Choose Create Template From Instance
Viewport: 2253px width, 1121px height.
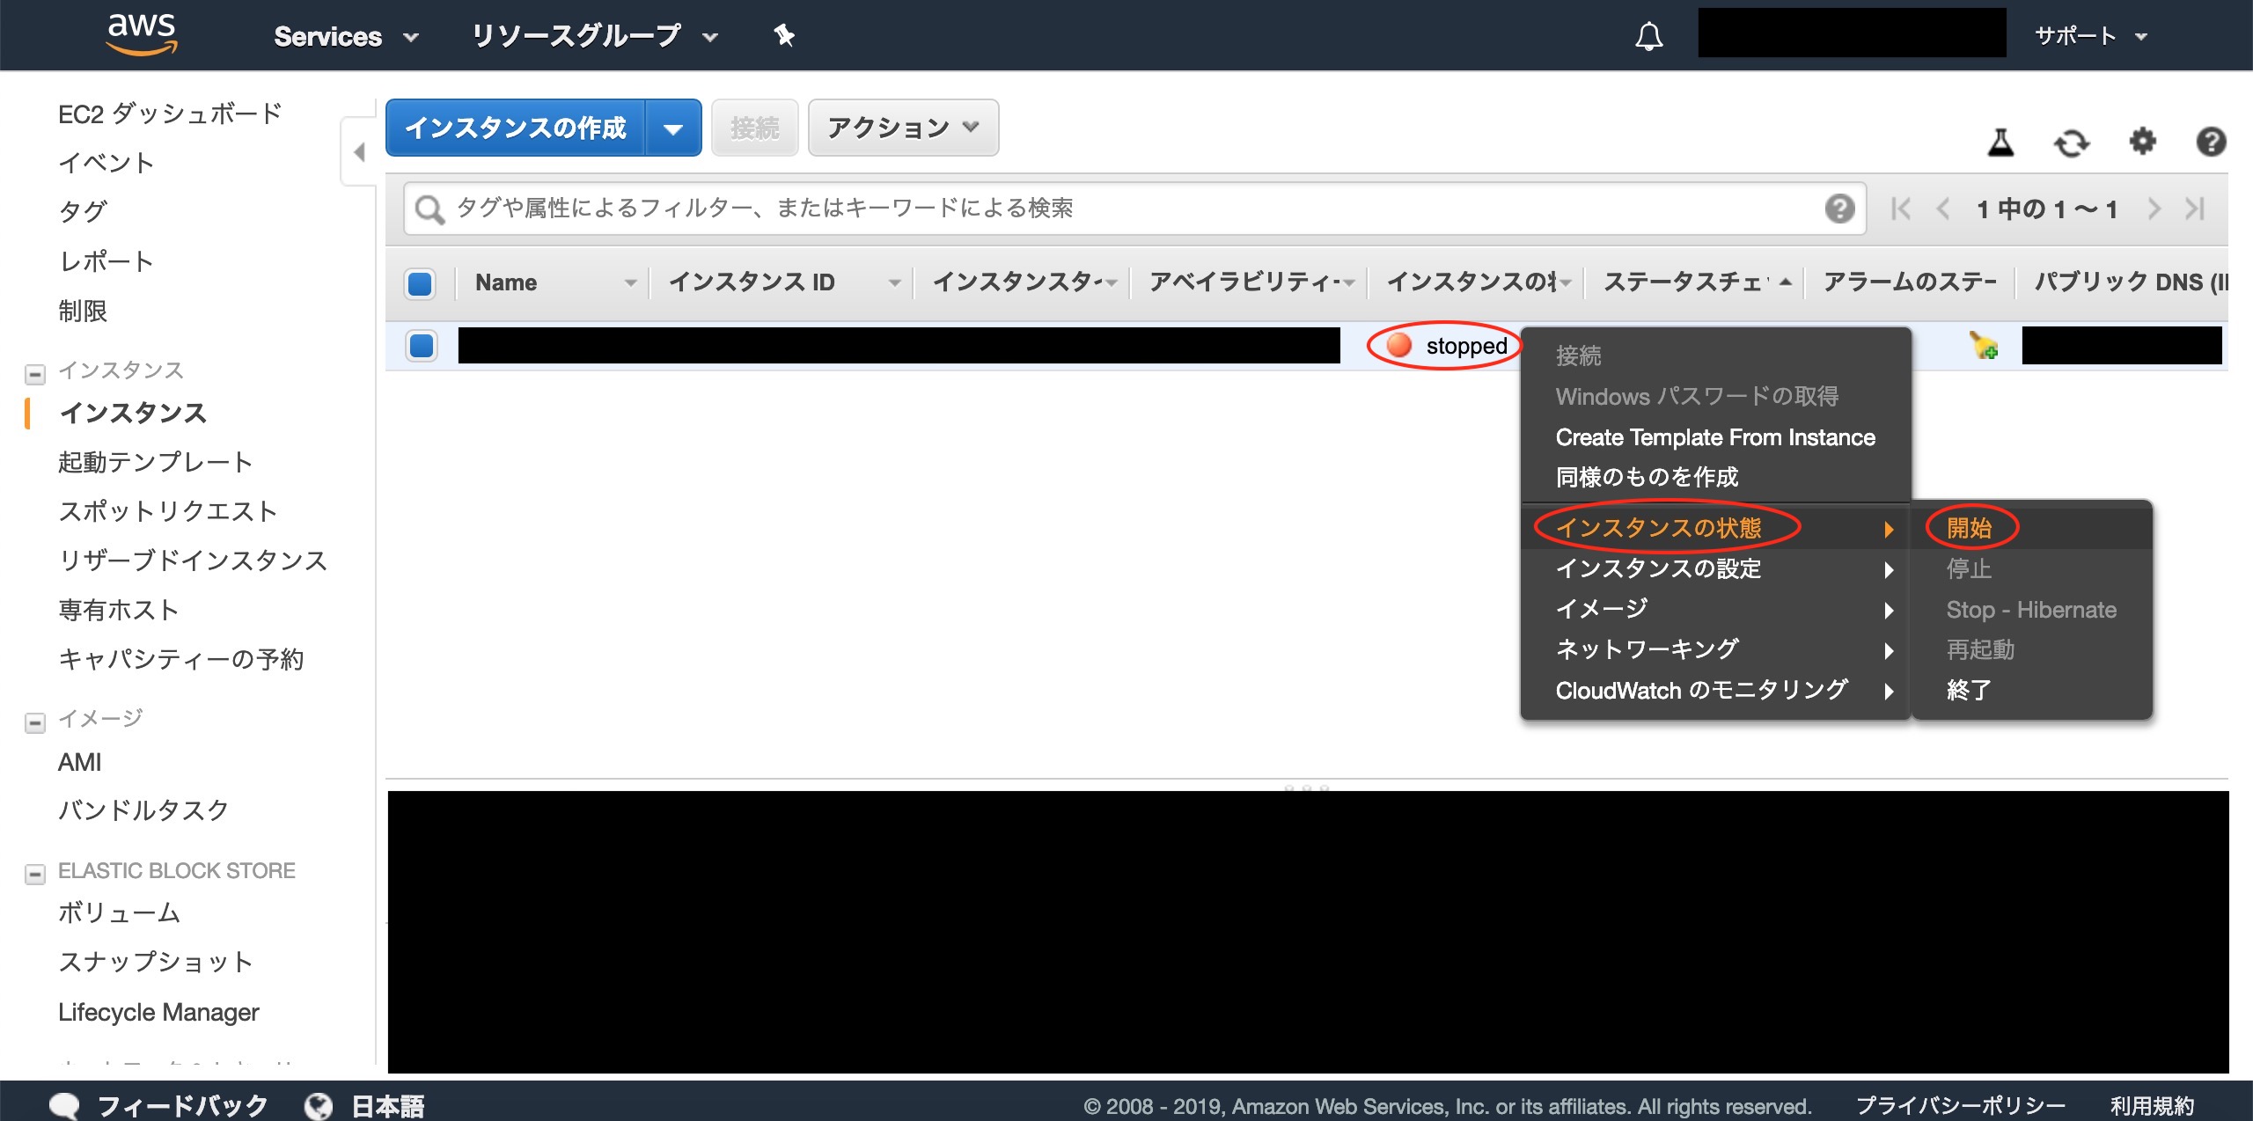(x=1714, y=437)
